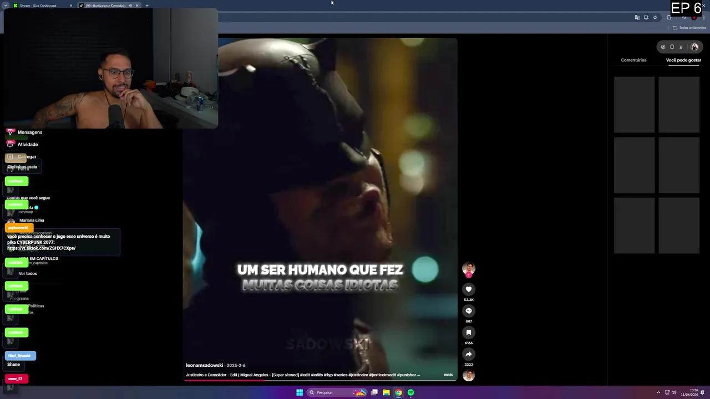Viewport: 710px width, 399px height.
Task: Open the tab search dropdown arrow
Action: click(x=6, y=6)
